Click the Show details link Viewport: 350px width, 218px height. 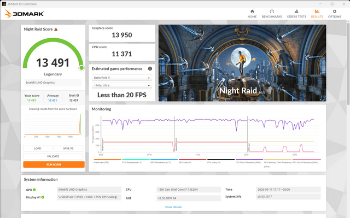click(x=173, y=207)
